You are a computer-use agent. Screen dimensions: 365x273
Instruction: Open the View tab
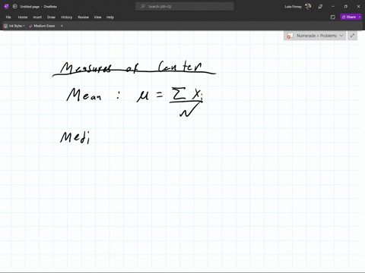[x=97, y=17]
